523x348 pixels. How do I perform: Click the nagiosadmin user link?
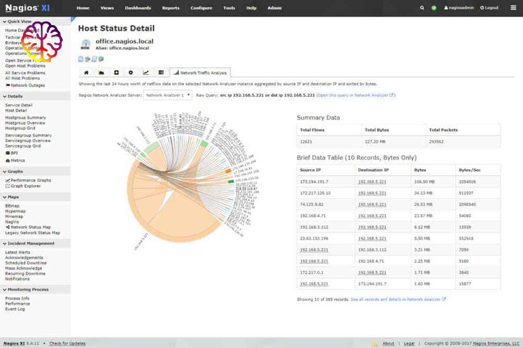click(x=459, y=8)
